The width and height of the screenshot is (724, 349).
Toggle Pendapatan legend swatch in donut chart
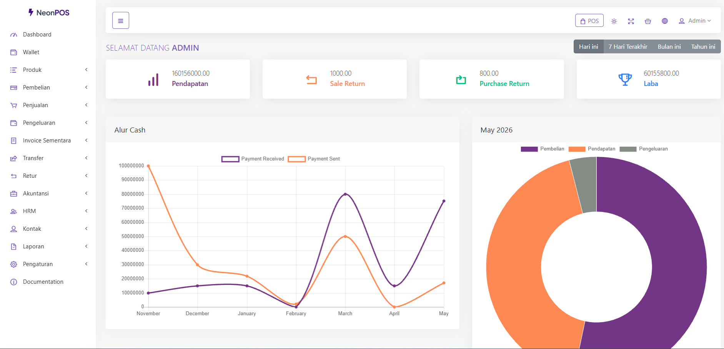(577, 149)
